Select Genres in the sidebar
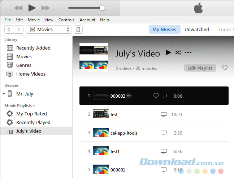Screen dimensions: 234x178 [x=24, y=65]
